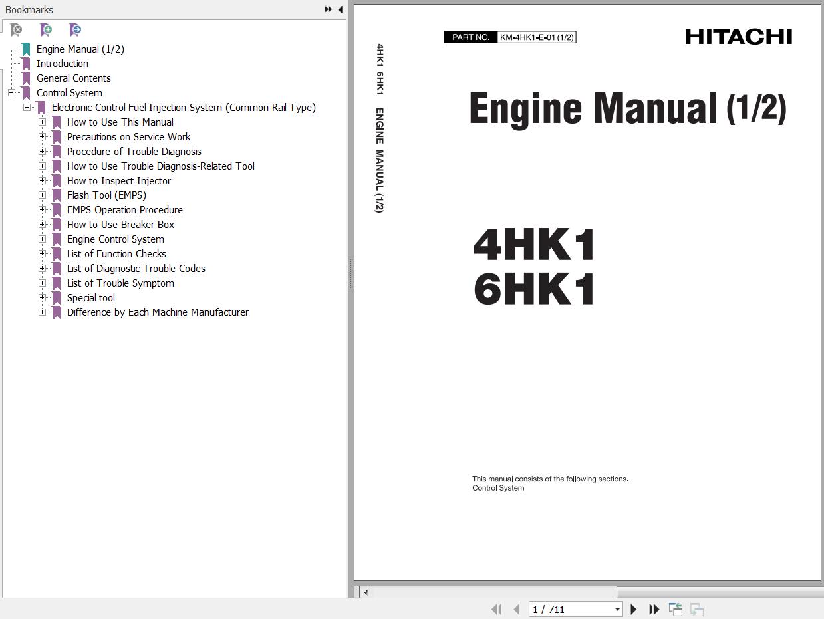Open How to Inspect Injector bookmark

(119, 181)
